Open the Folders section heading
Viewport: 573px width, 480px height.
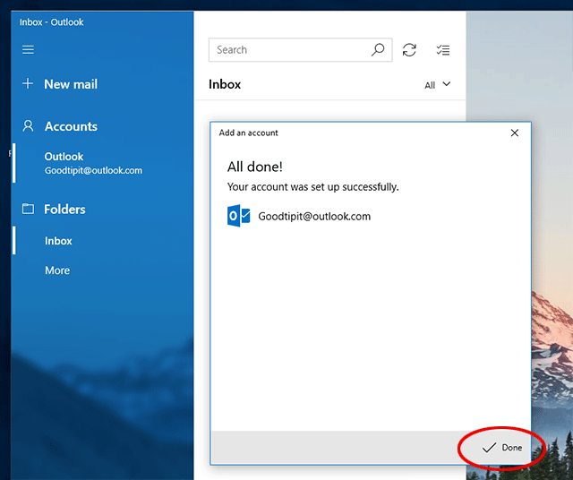(64, 210)
